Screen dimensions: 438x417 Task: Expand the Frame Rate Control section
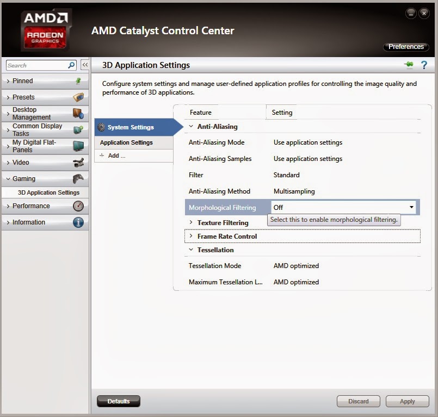click(191, 236)
